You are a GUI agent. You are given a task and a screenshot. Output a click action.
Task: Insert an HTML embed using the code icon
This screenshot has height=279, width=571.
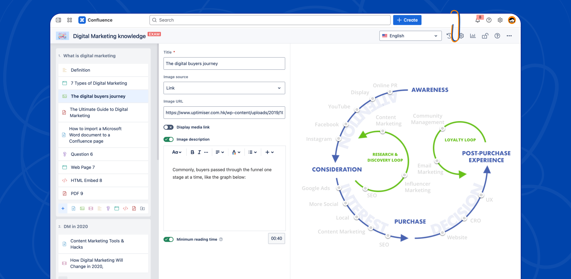click(x=125, y=208)
